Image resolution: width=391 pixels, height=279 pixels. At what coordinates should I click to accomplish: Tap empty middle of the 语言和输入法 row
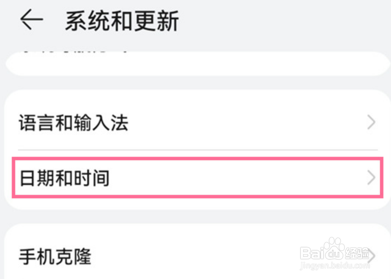242,123
